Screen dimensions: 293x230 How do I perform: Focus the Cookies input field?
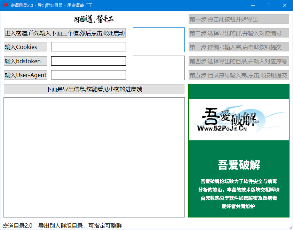click(x=89, y=47)
